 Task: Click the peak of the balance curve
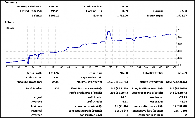(109, 30)
